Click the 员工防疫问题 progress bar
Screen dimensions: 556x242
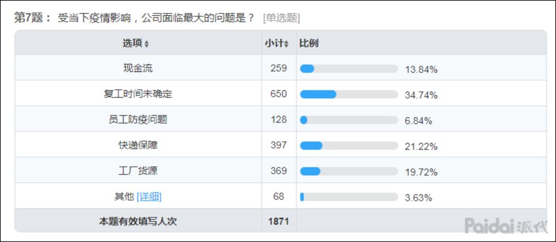click(349, 120)
